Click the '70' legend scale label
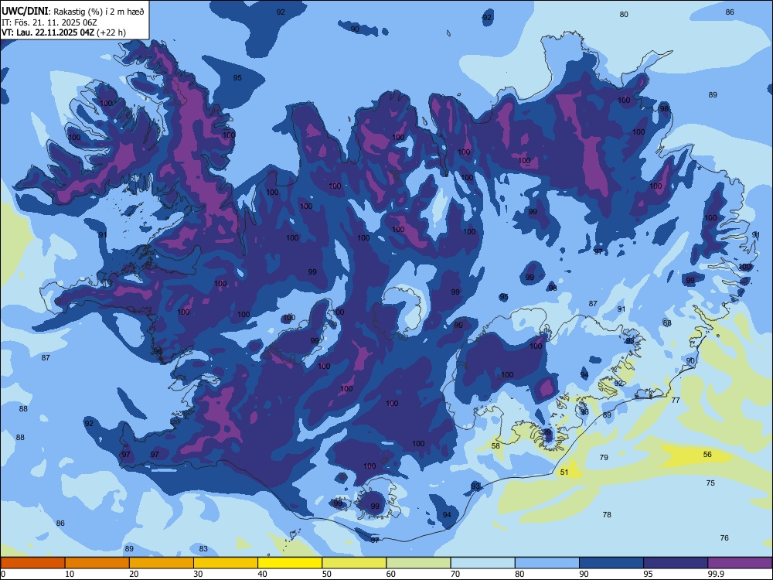773x580 pixels. (455, 574)
